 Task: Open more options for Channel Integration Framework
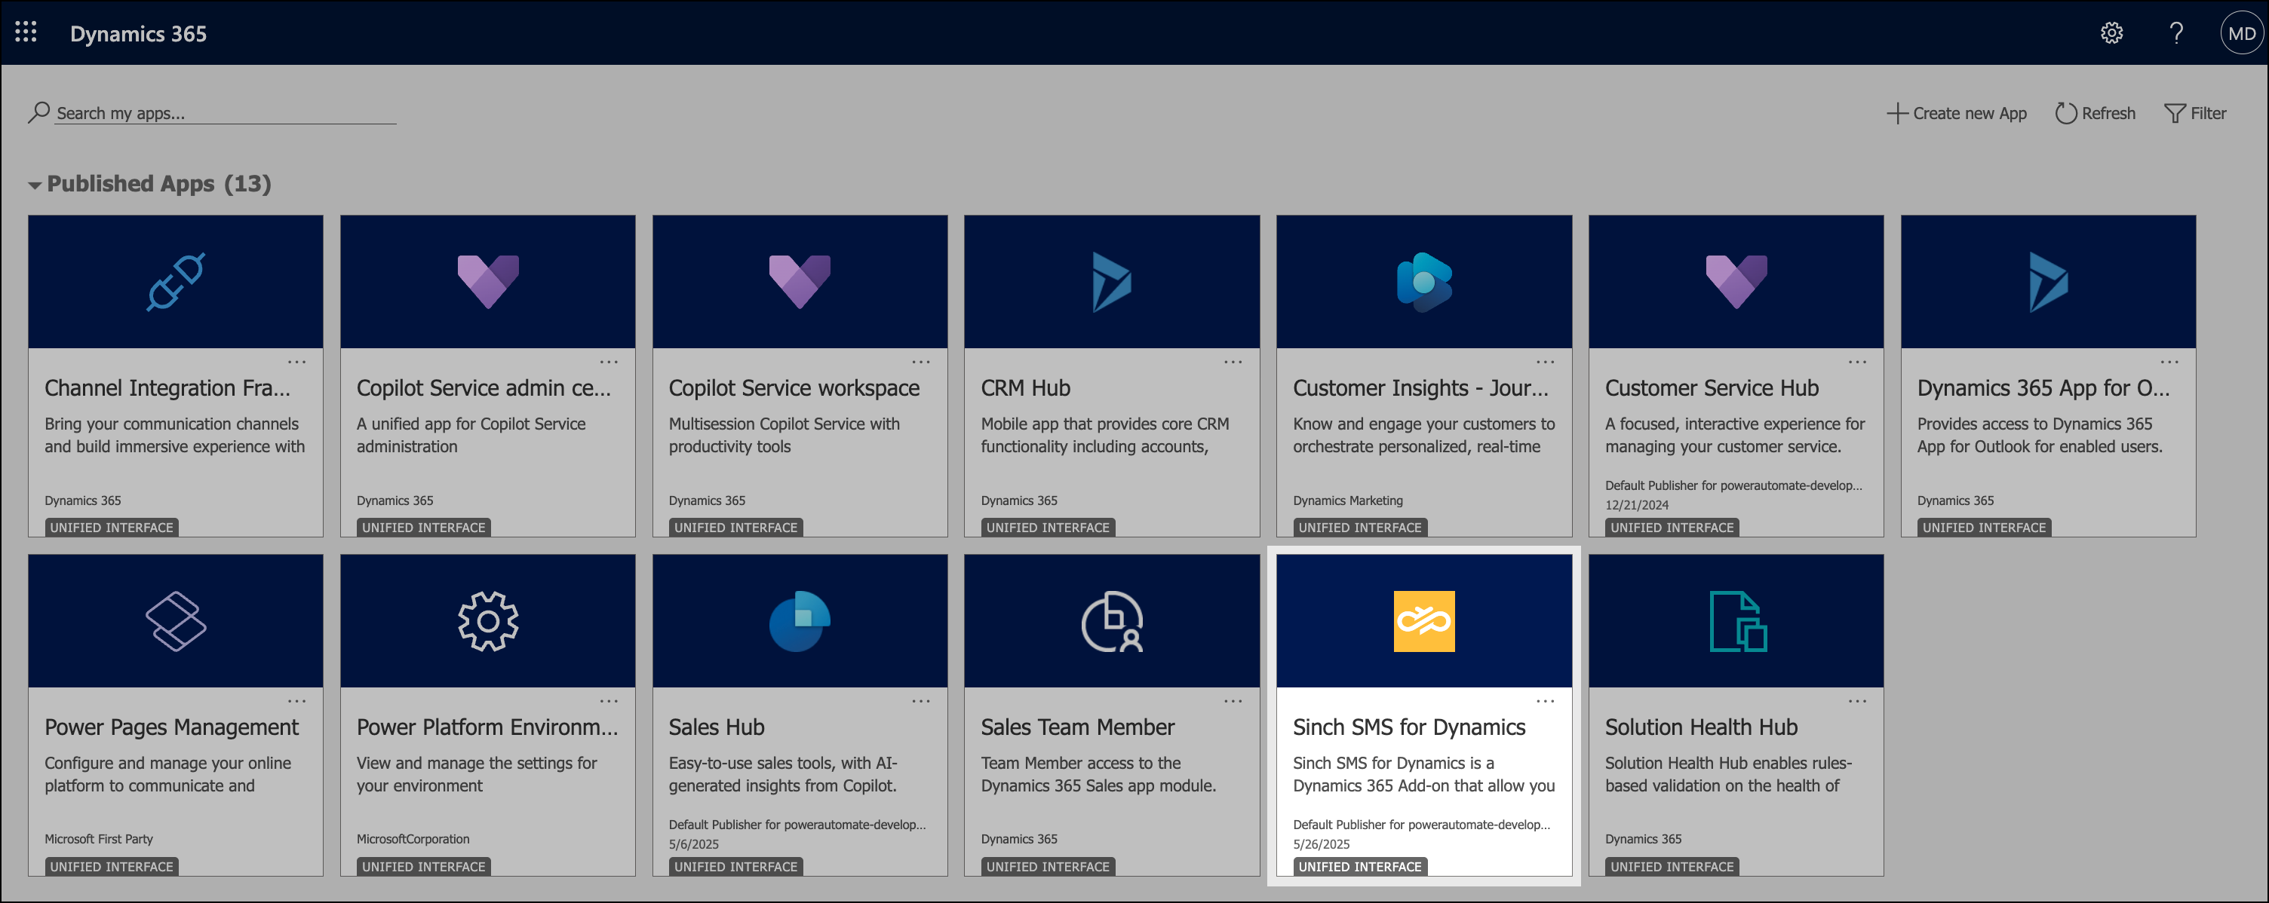pos(297,362)
